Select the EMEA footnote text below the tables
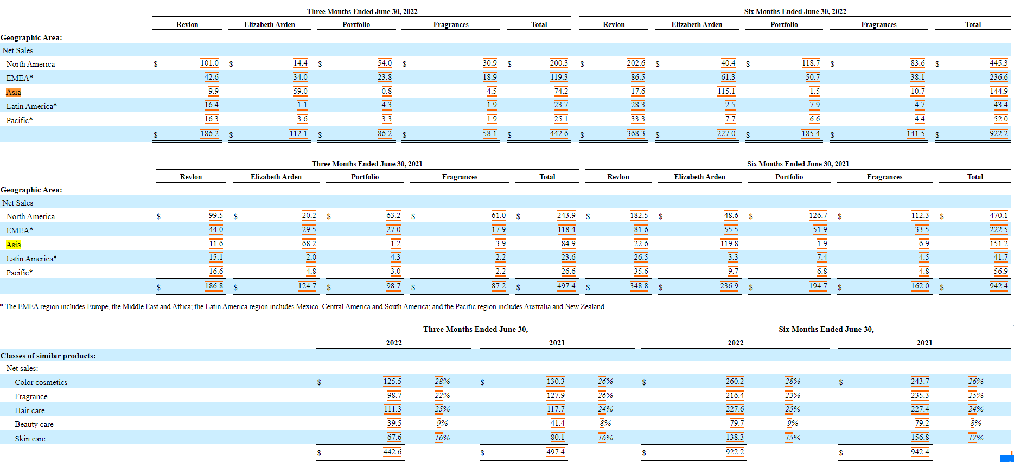 coord(303,306)
